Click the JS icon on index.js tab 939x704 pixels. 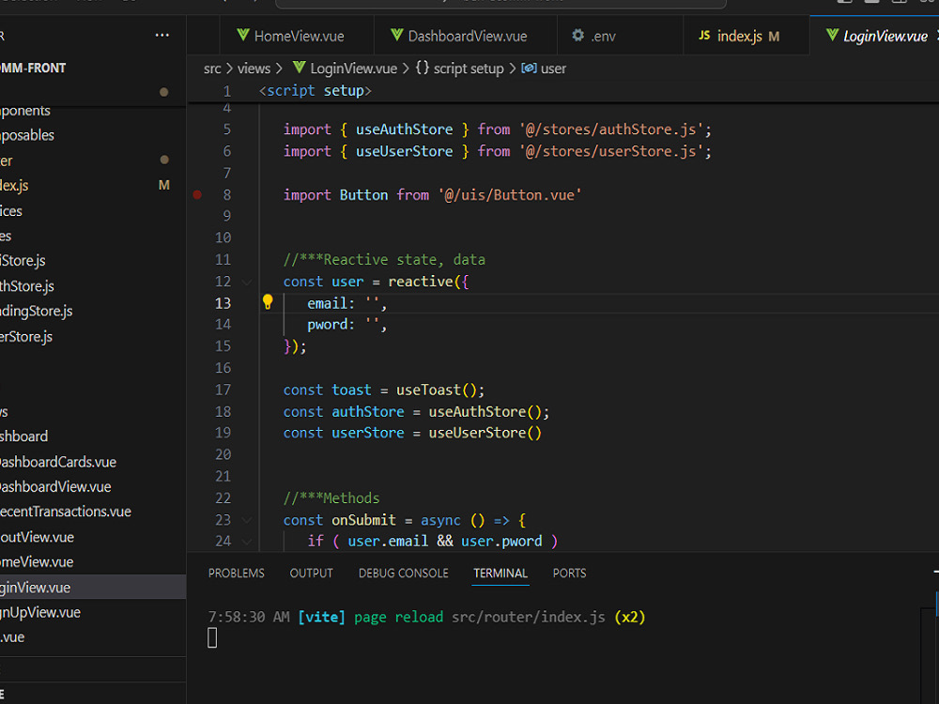point(704,36)
